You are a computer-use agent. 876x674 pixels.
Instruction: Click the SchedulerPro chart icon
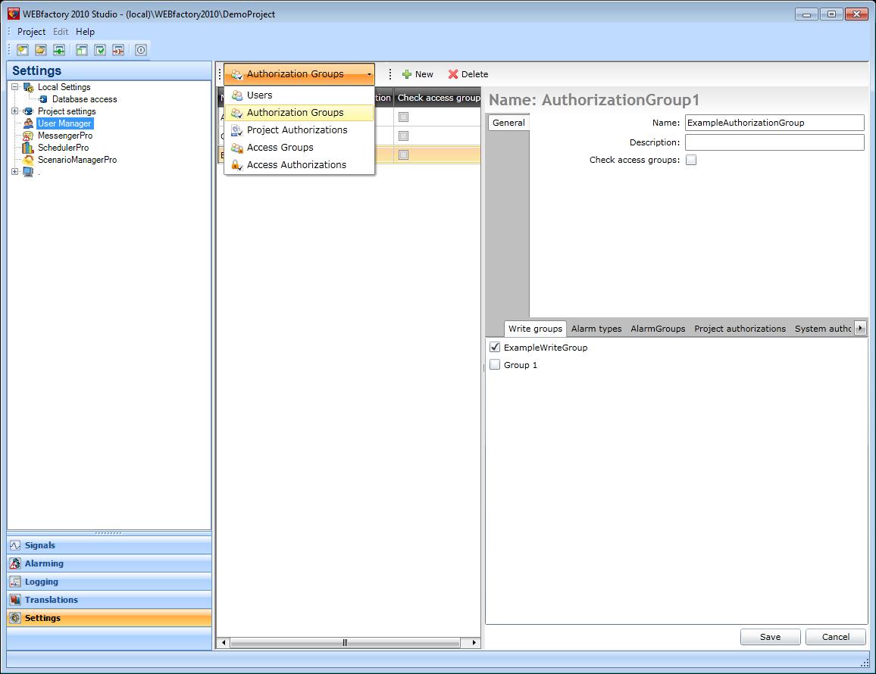pyautogui.click(x=29, y=148)
